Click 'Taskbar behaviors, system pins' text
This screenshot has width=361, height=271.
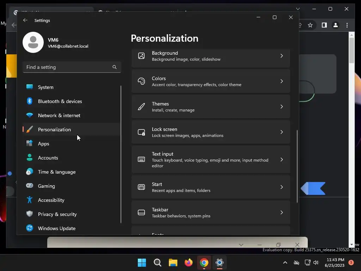181,216
